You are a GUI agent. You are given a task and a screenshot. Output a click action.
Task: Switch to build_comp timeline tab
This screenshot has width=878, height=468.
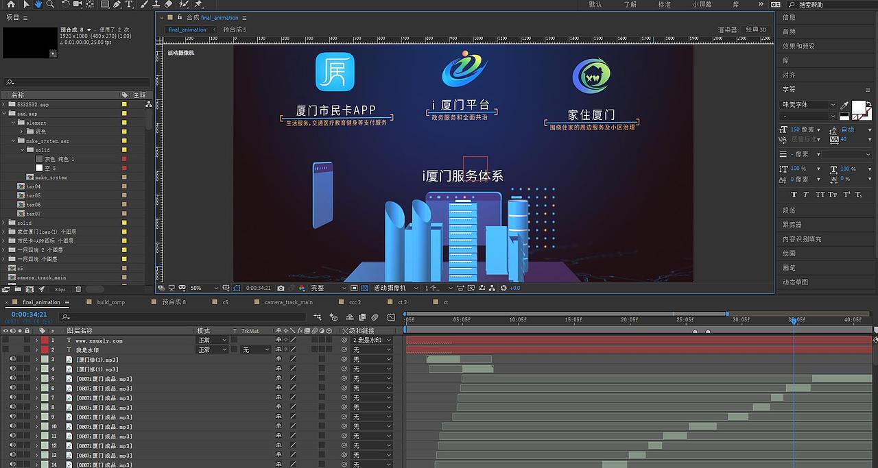point(110,302)
